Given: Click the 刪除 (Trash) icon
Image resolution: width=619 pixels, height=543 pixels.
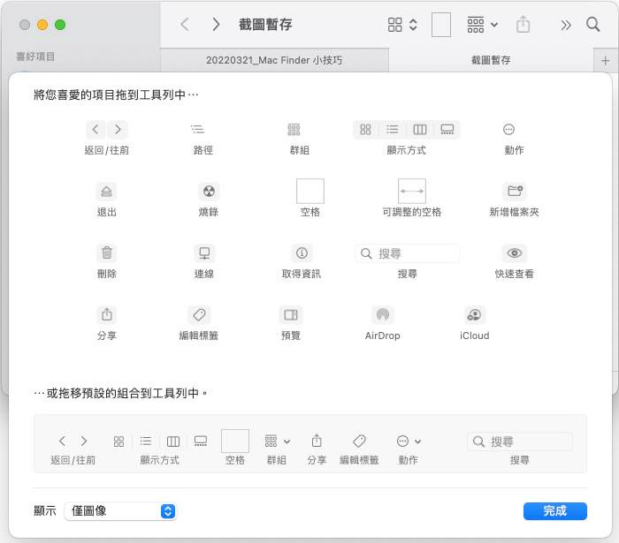Looking at the screenshot, I should [106, 253].
